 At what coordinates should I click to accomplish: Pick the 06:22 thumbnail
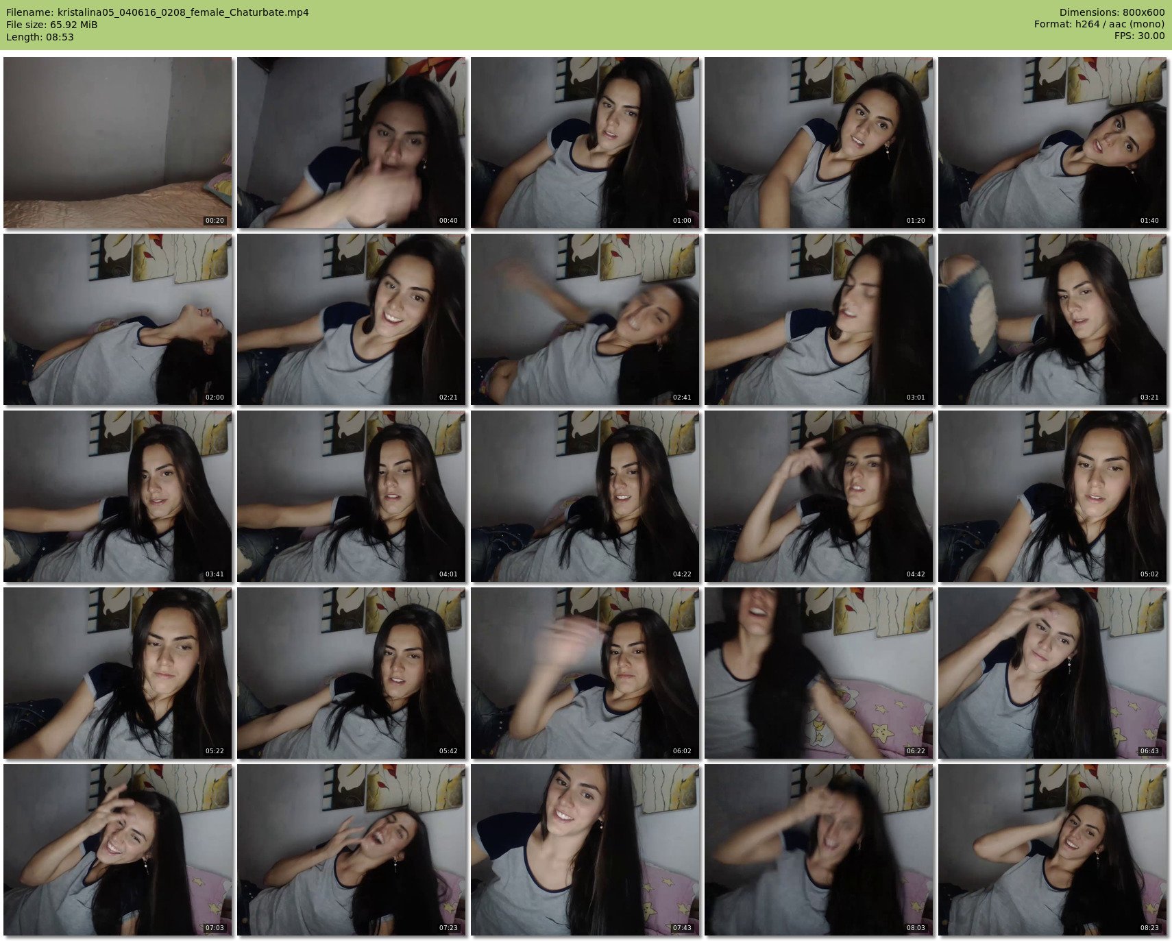coord(818,673)
